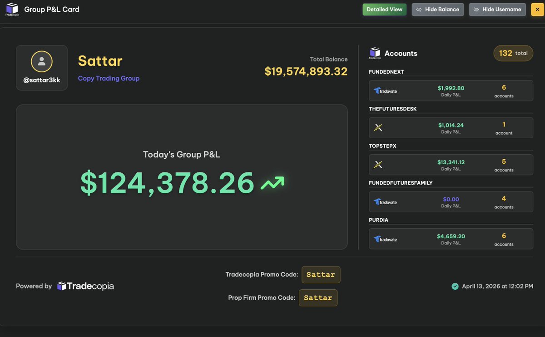Click the 5 accounts count in TOPSTEPX
The width and height of the screenshot is (545, 337).
pyautogui.click(x=504, y=165)
